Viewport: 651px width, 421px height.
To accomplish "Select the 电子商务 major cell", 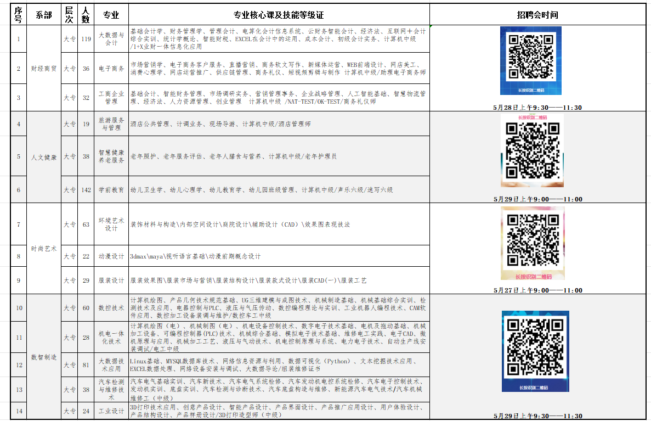I will pyautogui.click(x=111, y=69).
